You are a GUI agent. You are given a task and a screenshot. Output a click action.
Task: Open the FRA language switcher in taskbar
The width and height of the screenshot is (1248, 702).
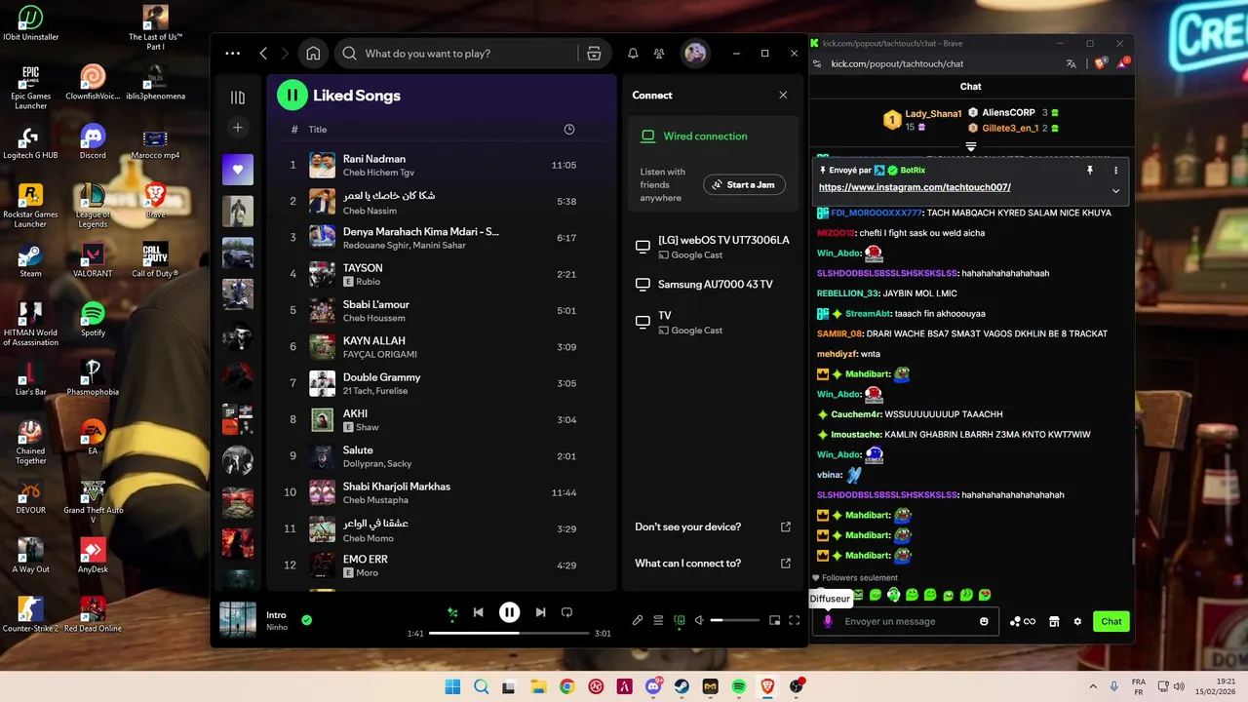pyautogui.click(x=1138, y=686)
